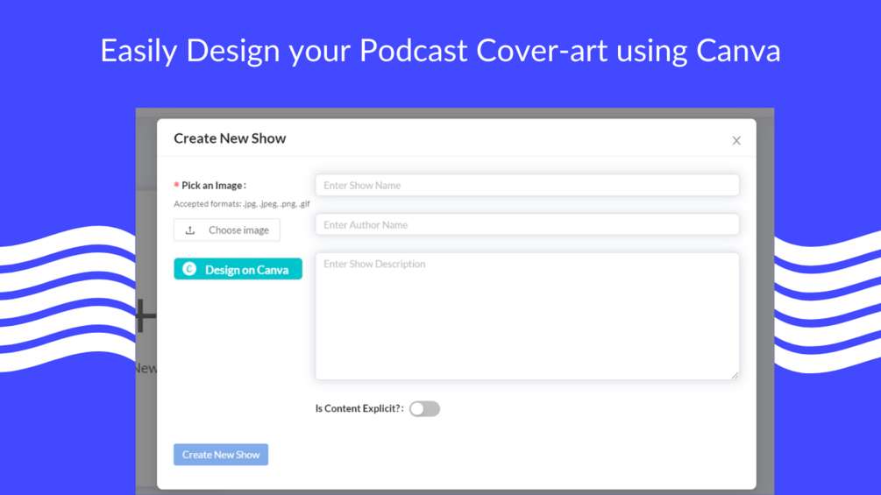Viewport: 881px width, 495px height.
Task: Submit with the Create New Show button
Action: pos(221,455)
